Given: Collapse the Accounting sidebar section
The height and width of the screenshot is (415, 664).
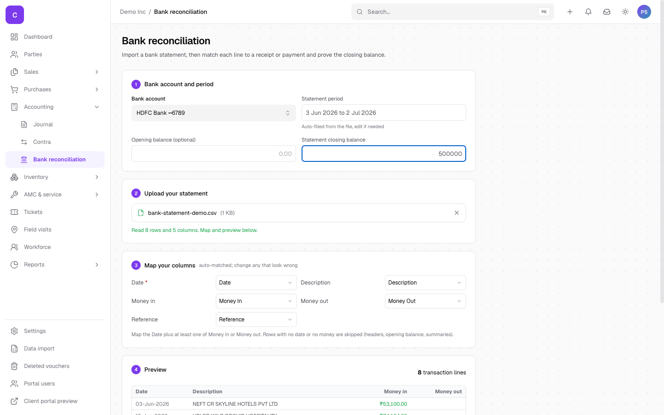Looking at the screenshot, I should click(x=55, y=107).
